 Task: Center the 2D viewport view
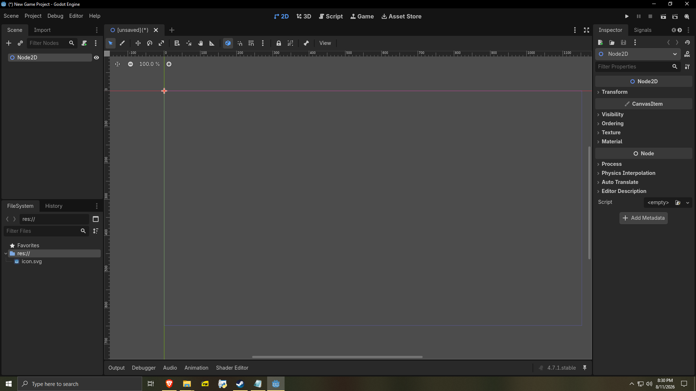click(x=117, y=64)
